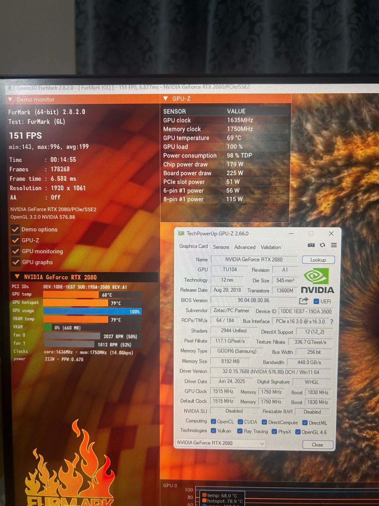The height and width of the screenshot is (506, 379).
Task: Click the Time 00:14:55 value
Action: (63, 160)
